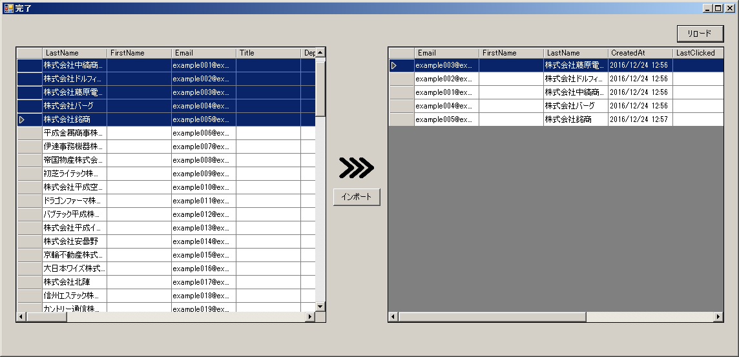Select row 株式会社銘商 in left grid
The height and width of the screenshot is (357, 739).
click(x=166, y=119)
